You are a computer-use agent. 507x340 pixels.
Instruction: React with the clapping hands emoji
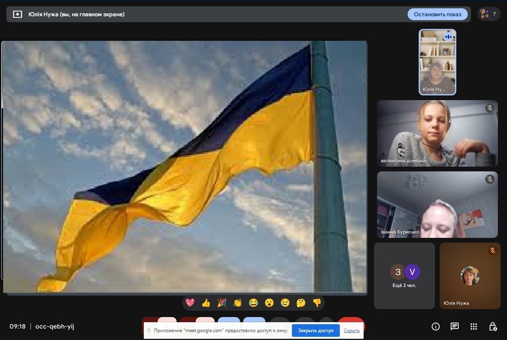238,303
